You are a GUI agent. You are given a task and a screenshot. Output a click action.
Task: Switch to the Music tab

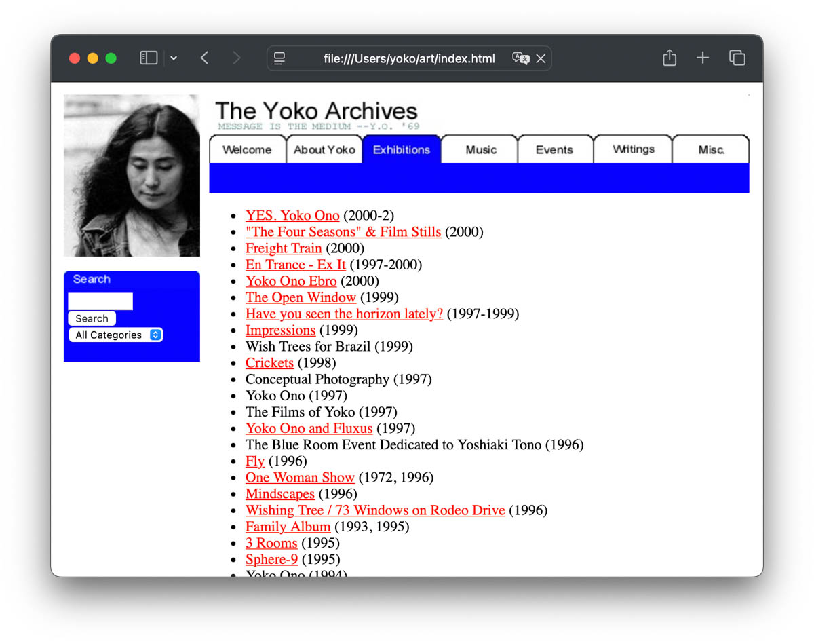(x=480, y=149)
